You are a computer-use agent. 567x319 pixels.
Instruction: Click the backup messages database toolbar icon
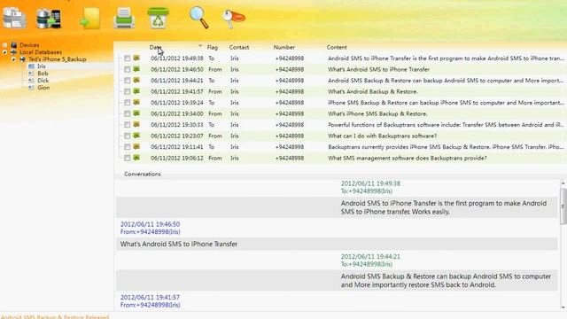pyautogui.click(x=14, y=18)
